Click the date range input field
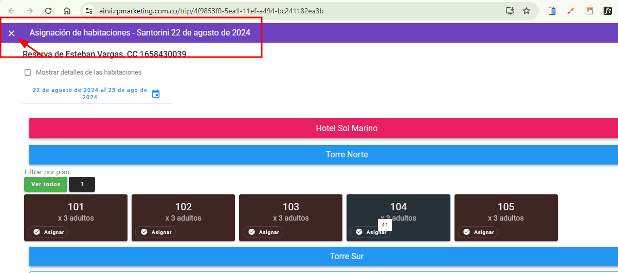This screenshot has height=273, width=618. point(90,94)
